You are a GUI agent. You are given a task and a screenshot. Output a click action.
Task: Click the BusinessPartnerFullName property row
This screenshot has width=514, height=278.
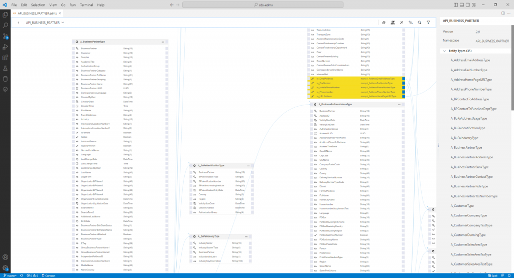coord(120,75)
